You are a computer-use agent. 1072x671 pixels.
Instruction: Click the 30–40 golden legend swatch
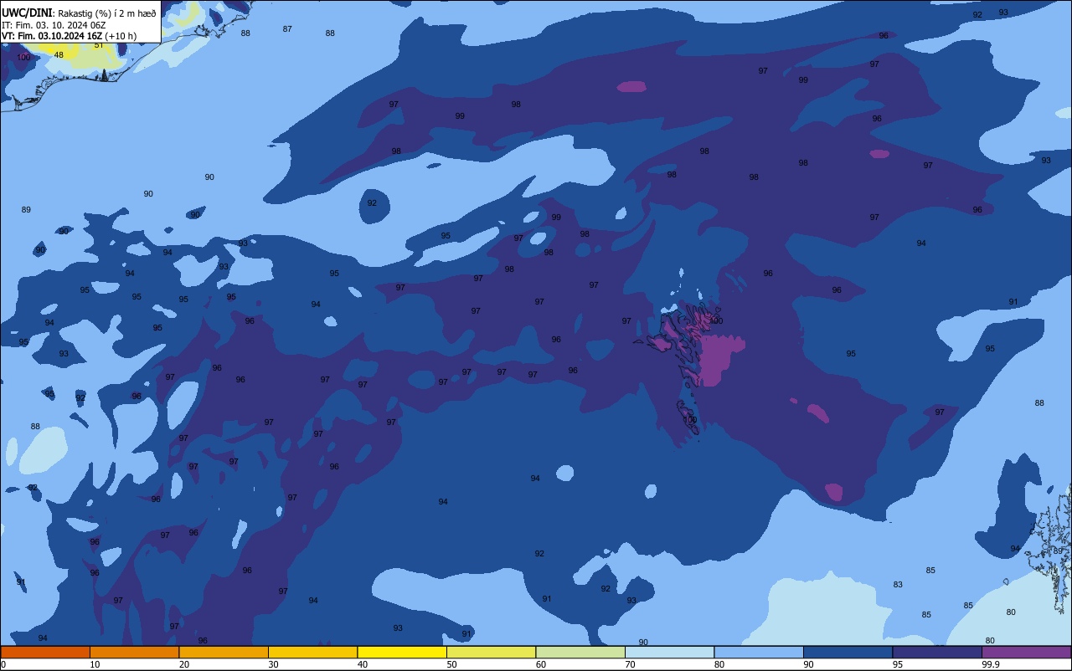pyautogui.click(x=312, y=652)
